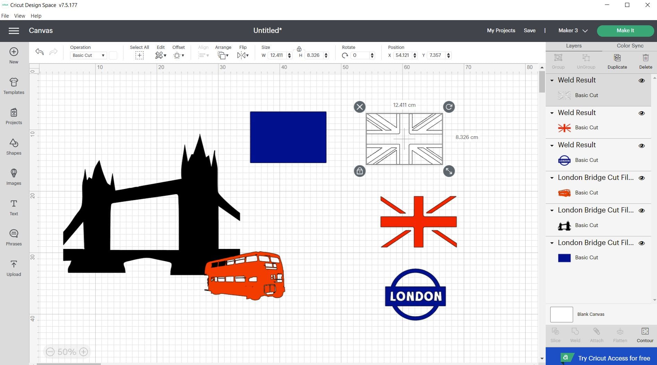This screenshot has width=657, height=365.
Task: Zoom out the canvas
Action: [x=50, y=352]
